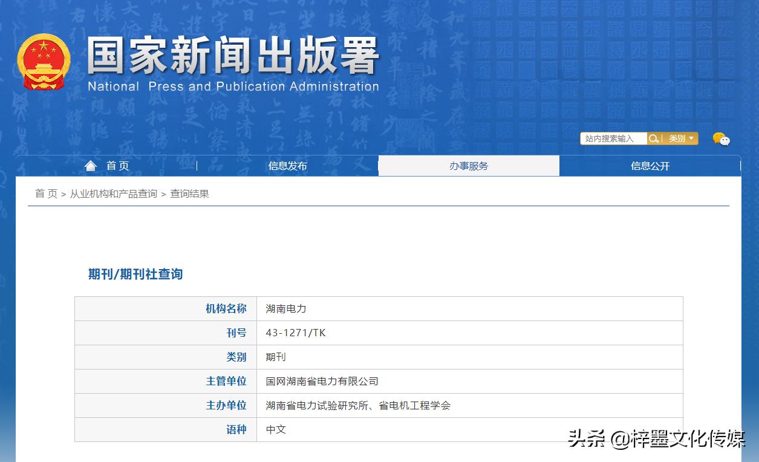Go to the 信息公开 navigation tab
The height and width of the screenshot is (462, 759).
click(x=650, y=166)
